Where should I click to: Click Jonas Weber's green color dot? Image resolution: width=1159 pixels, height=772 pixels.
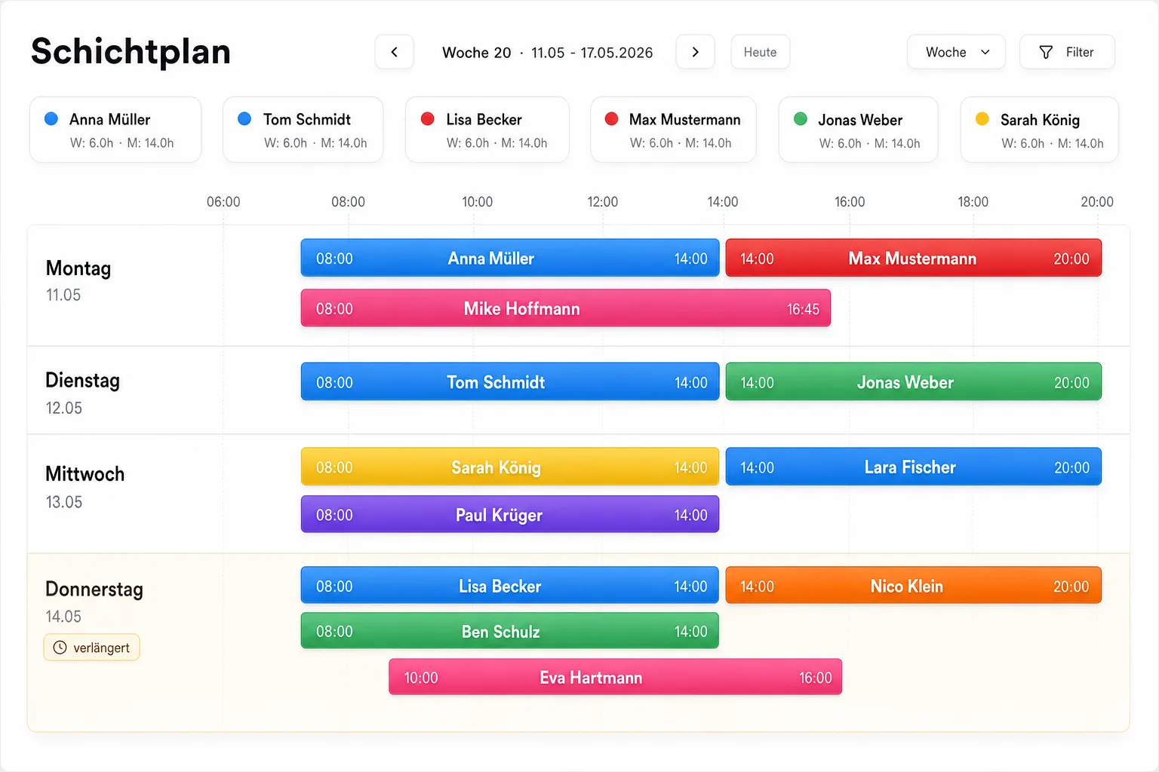coord(801,118)
